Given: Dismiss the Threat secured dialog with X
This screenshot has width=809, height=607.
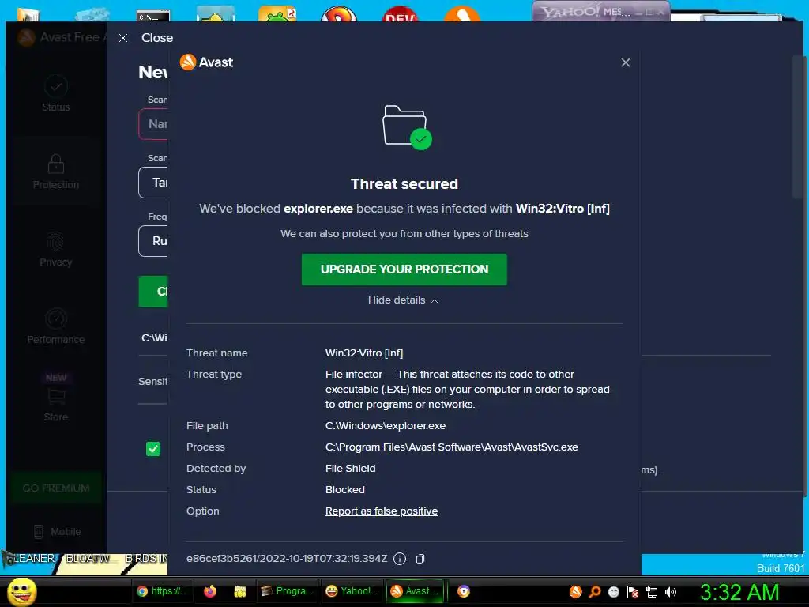Looking at the screenshot, I should point(626,62).
